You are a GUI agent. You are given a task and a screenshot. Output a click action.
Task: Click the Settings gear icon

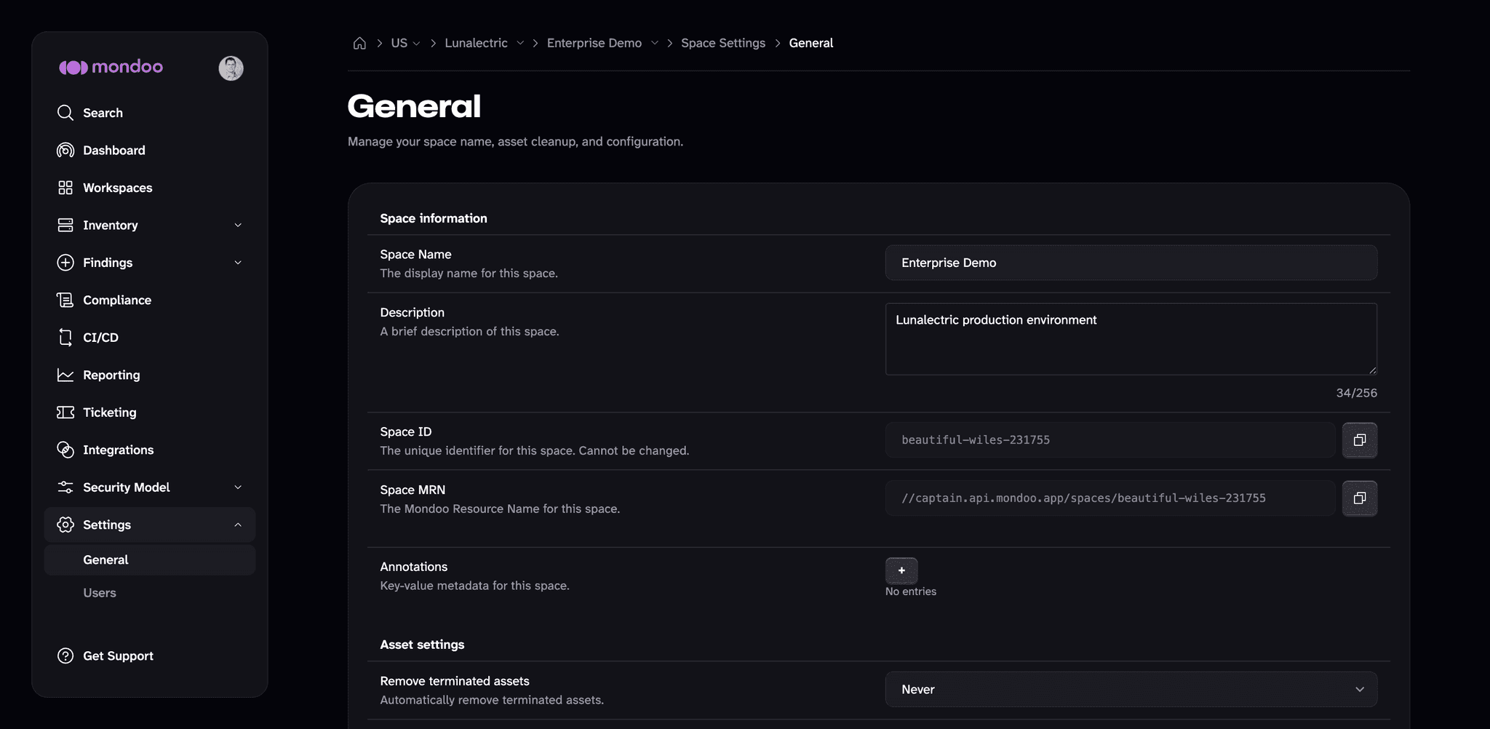(65, 525)
